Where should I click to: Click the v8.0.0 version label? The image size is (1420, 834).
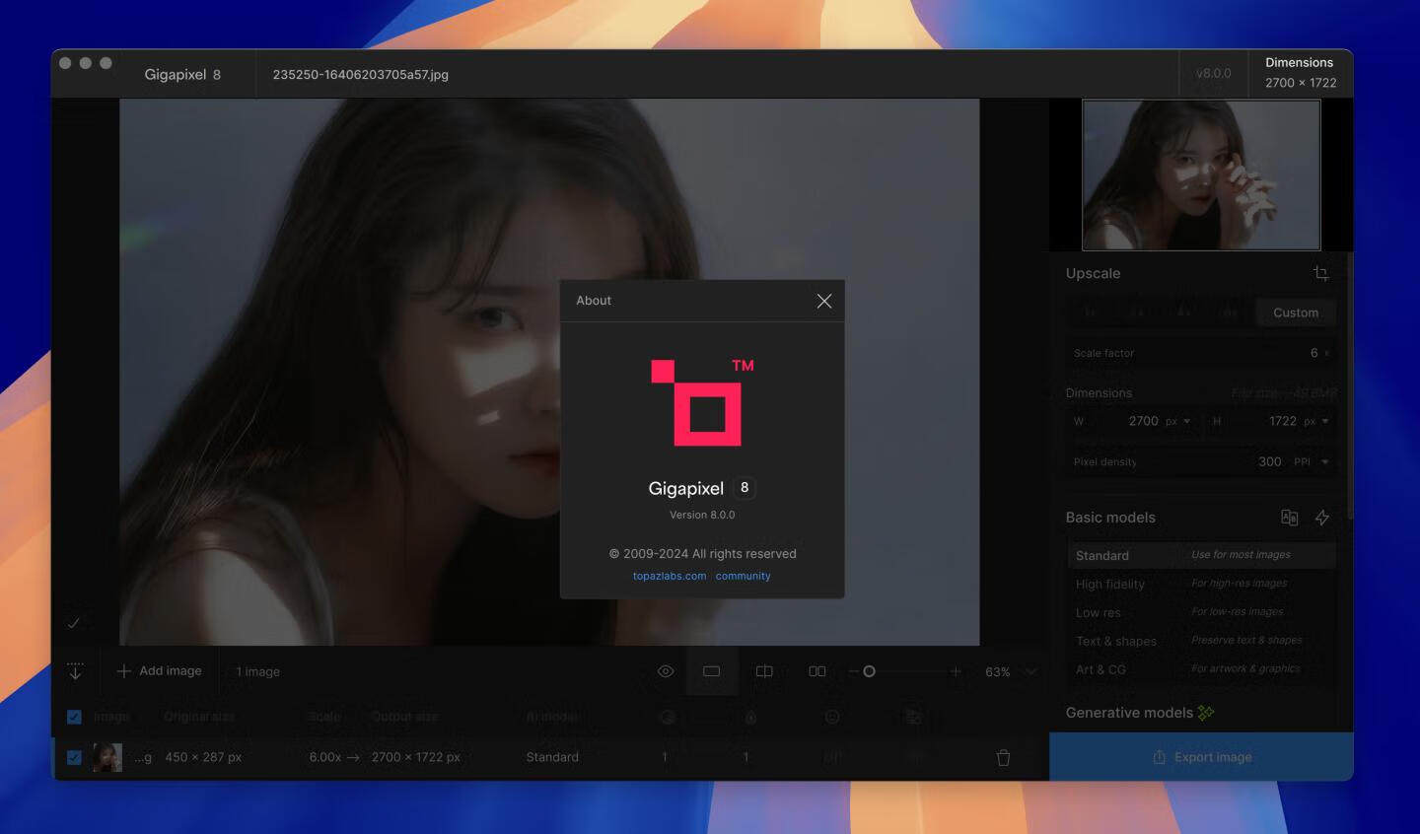[x=1214, y=73]
